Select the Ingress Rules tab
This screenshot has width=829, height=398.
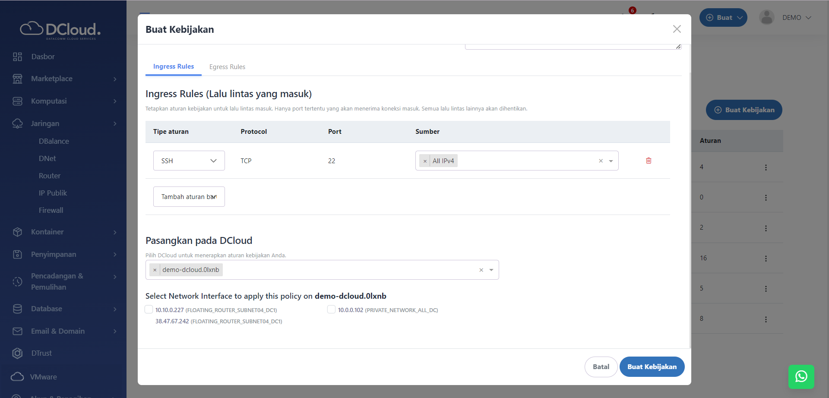173,66
